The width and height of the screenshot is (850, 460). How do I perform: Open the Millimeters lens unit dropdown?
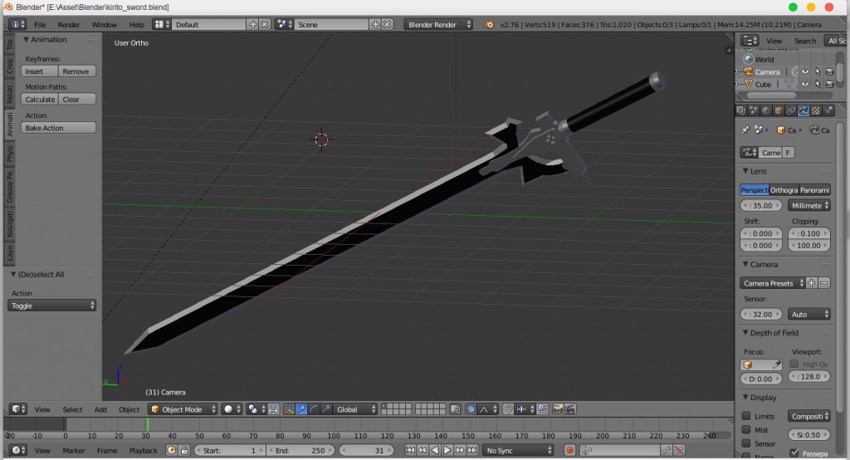(809, 206)
